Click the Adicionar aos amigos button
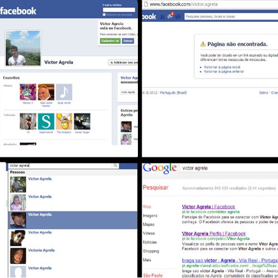 click(x=123, y=62)
